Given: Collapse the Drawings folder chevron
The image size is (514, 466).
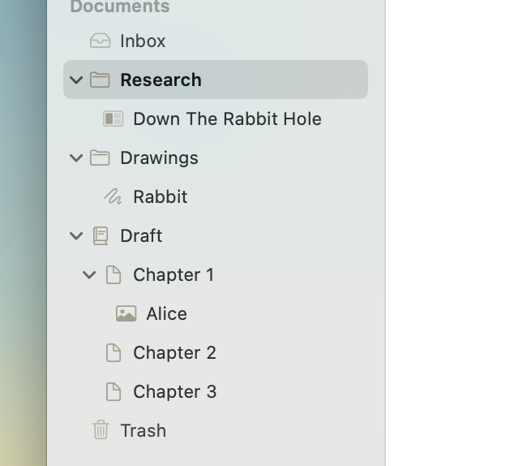Looking at the screenshot, I should click(x=76, y=158).
